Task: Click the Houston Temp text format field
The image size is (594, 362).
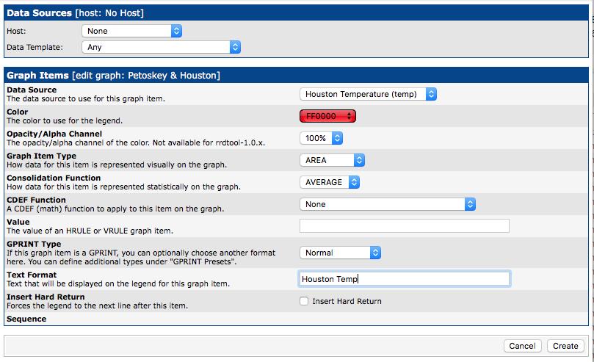Action: click(x=405, y=279)
